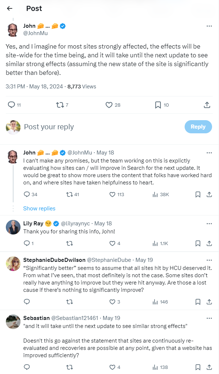Open Sebastian's profile avatar
The height and width of the screenshot is (374, 219).
pos(13,321)
